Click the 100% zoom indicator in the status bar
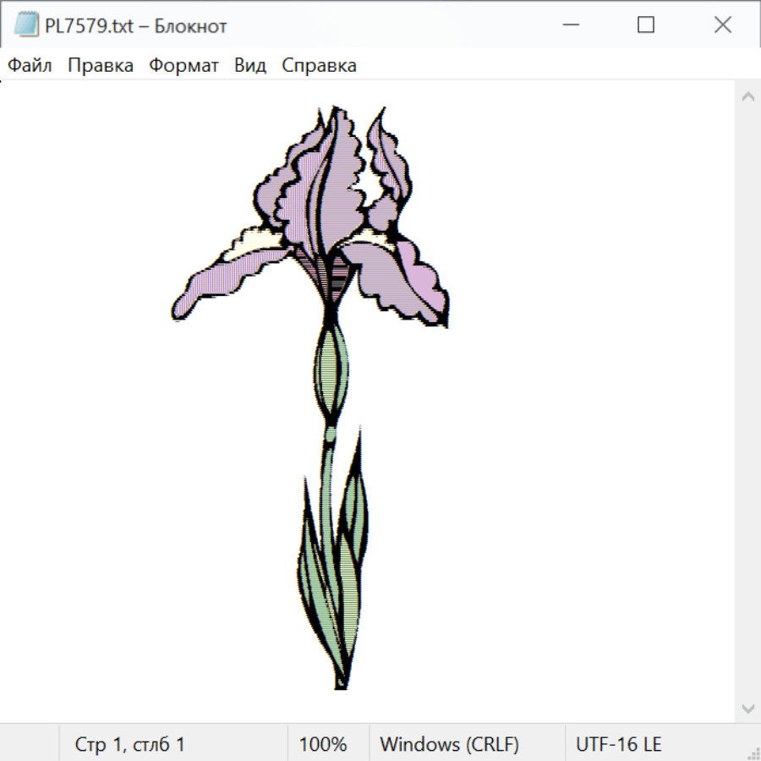 (323, 745)
